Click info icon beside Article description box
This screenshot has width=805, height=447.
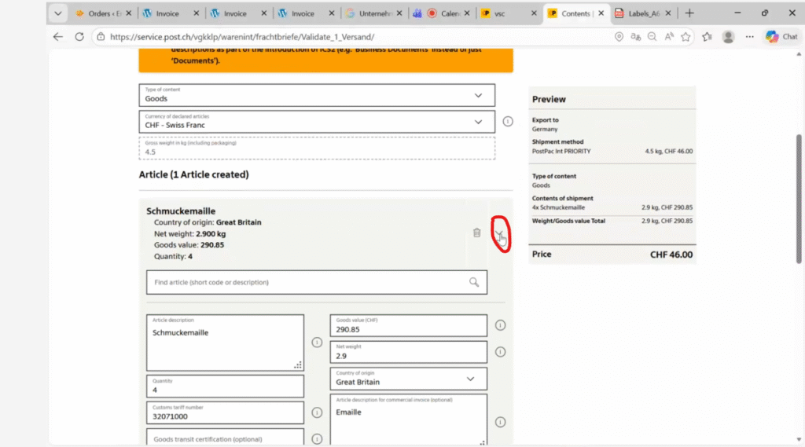pos(317,343)
